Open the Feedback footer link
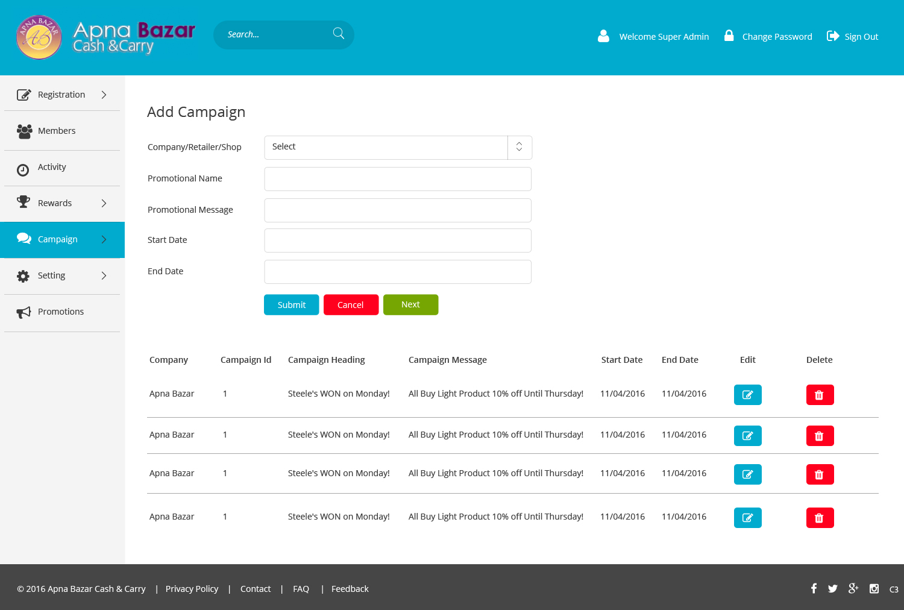Viewport: 904px width, 610px height. pyautogui.click(x=350, y=589)
